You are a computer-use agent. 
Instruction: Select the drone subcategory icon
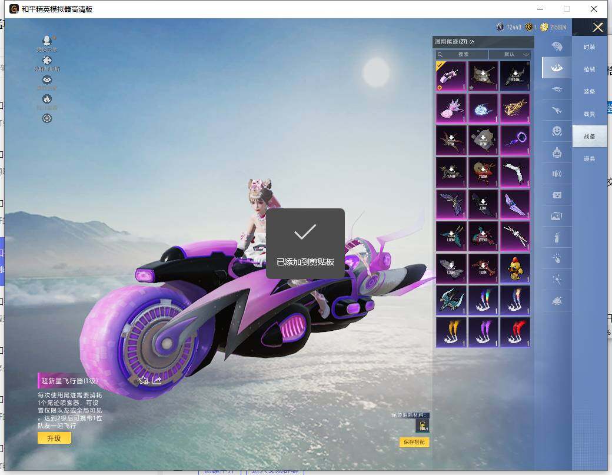pyautogui.click(x=557, y=89)
